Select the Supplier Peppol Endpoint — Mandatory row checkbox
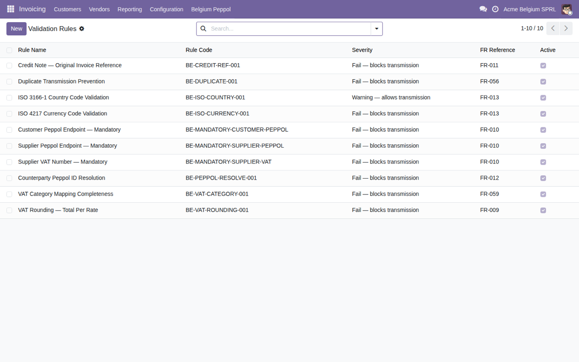Viewport: 579px width, 362px height. 9,146
